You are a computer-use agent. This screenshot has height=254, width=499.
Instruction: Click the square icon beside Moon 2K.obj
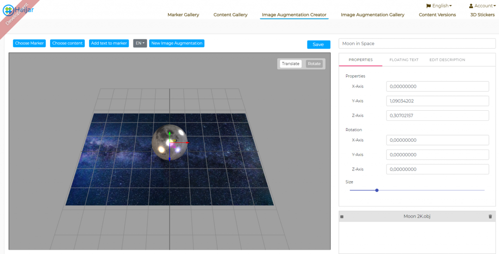[342, 217]
